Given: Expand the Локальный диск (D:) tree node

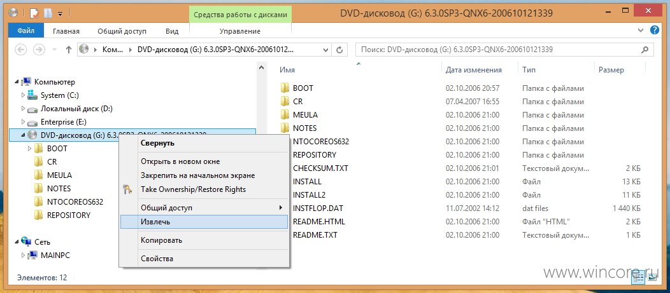Looking at the screenshot, I should pos(23,109).
